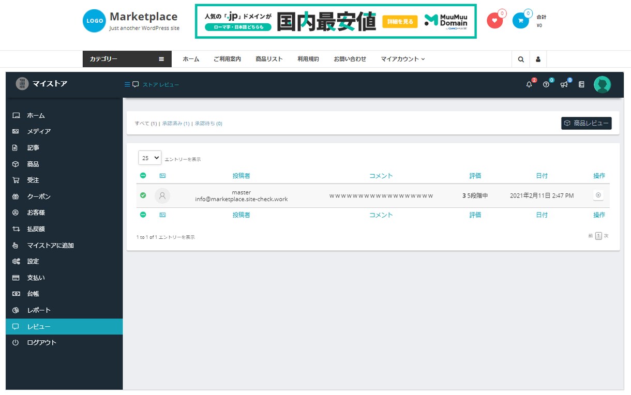Click pagination page 1 button
The height and width of the screenshot is (395, 631).
(598, 236)
